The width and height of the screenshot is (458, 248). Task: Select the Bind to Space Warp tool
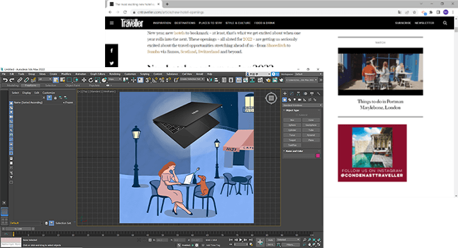33,80
